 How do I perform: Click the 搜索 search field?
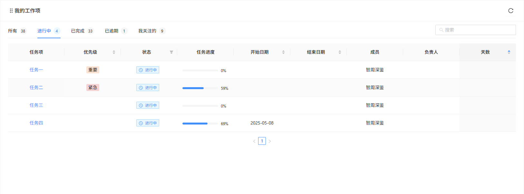point(476,30)
